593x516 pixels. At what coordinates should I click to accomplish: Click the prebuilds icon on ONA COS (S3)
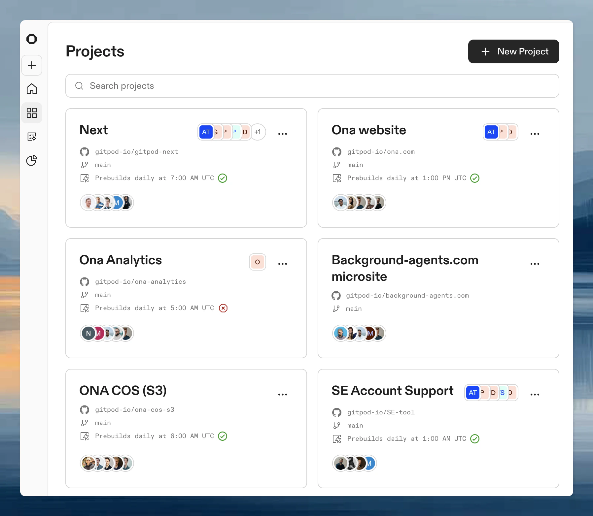point(85,436)
